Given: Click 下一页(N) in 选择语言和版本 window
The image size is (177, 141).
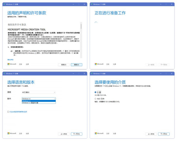Looking at the screenshot, I should (76, 134).
